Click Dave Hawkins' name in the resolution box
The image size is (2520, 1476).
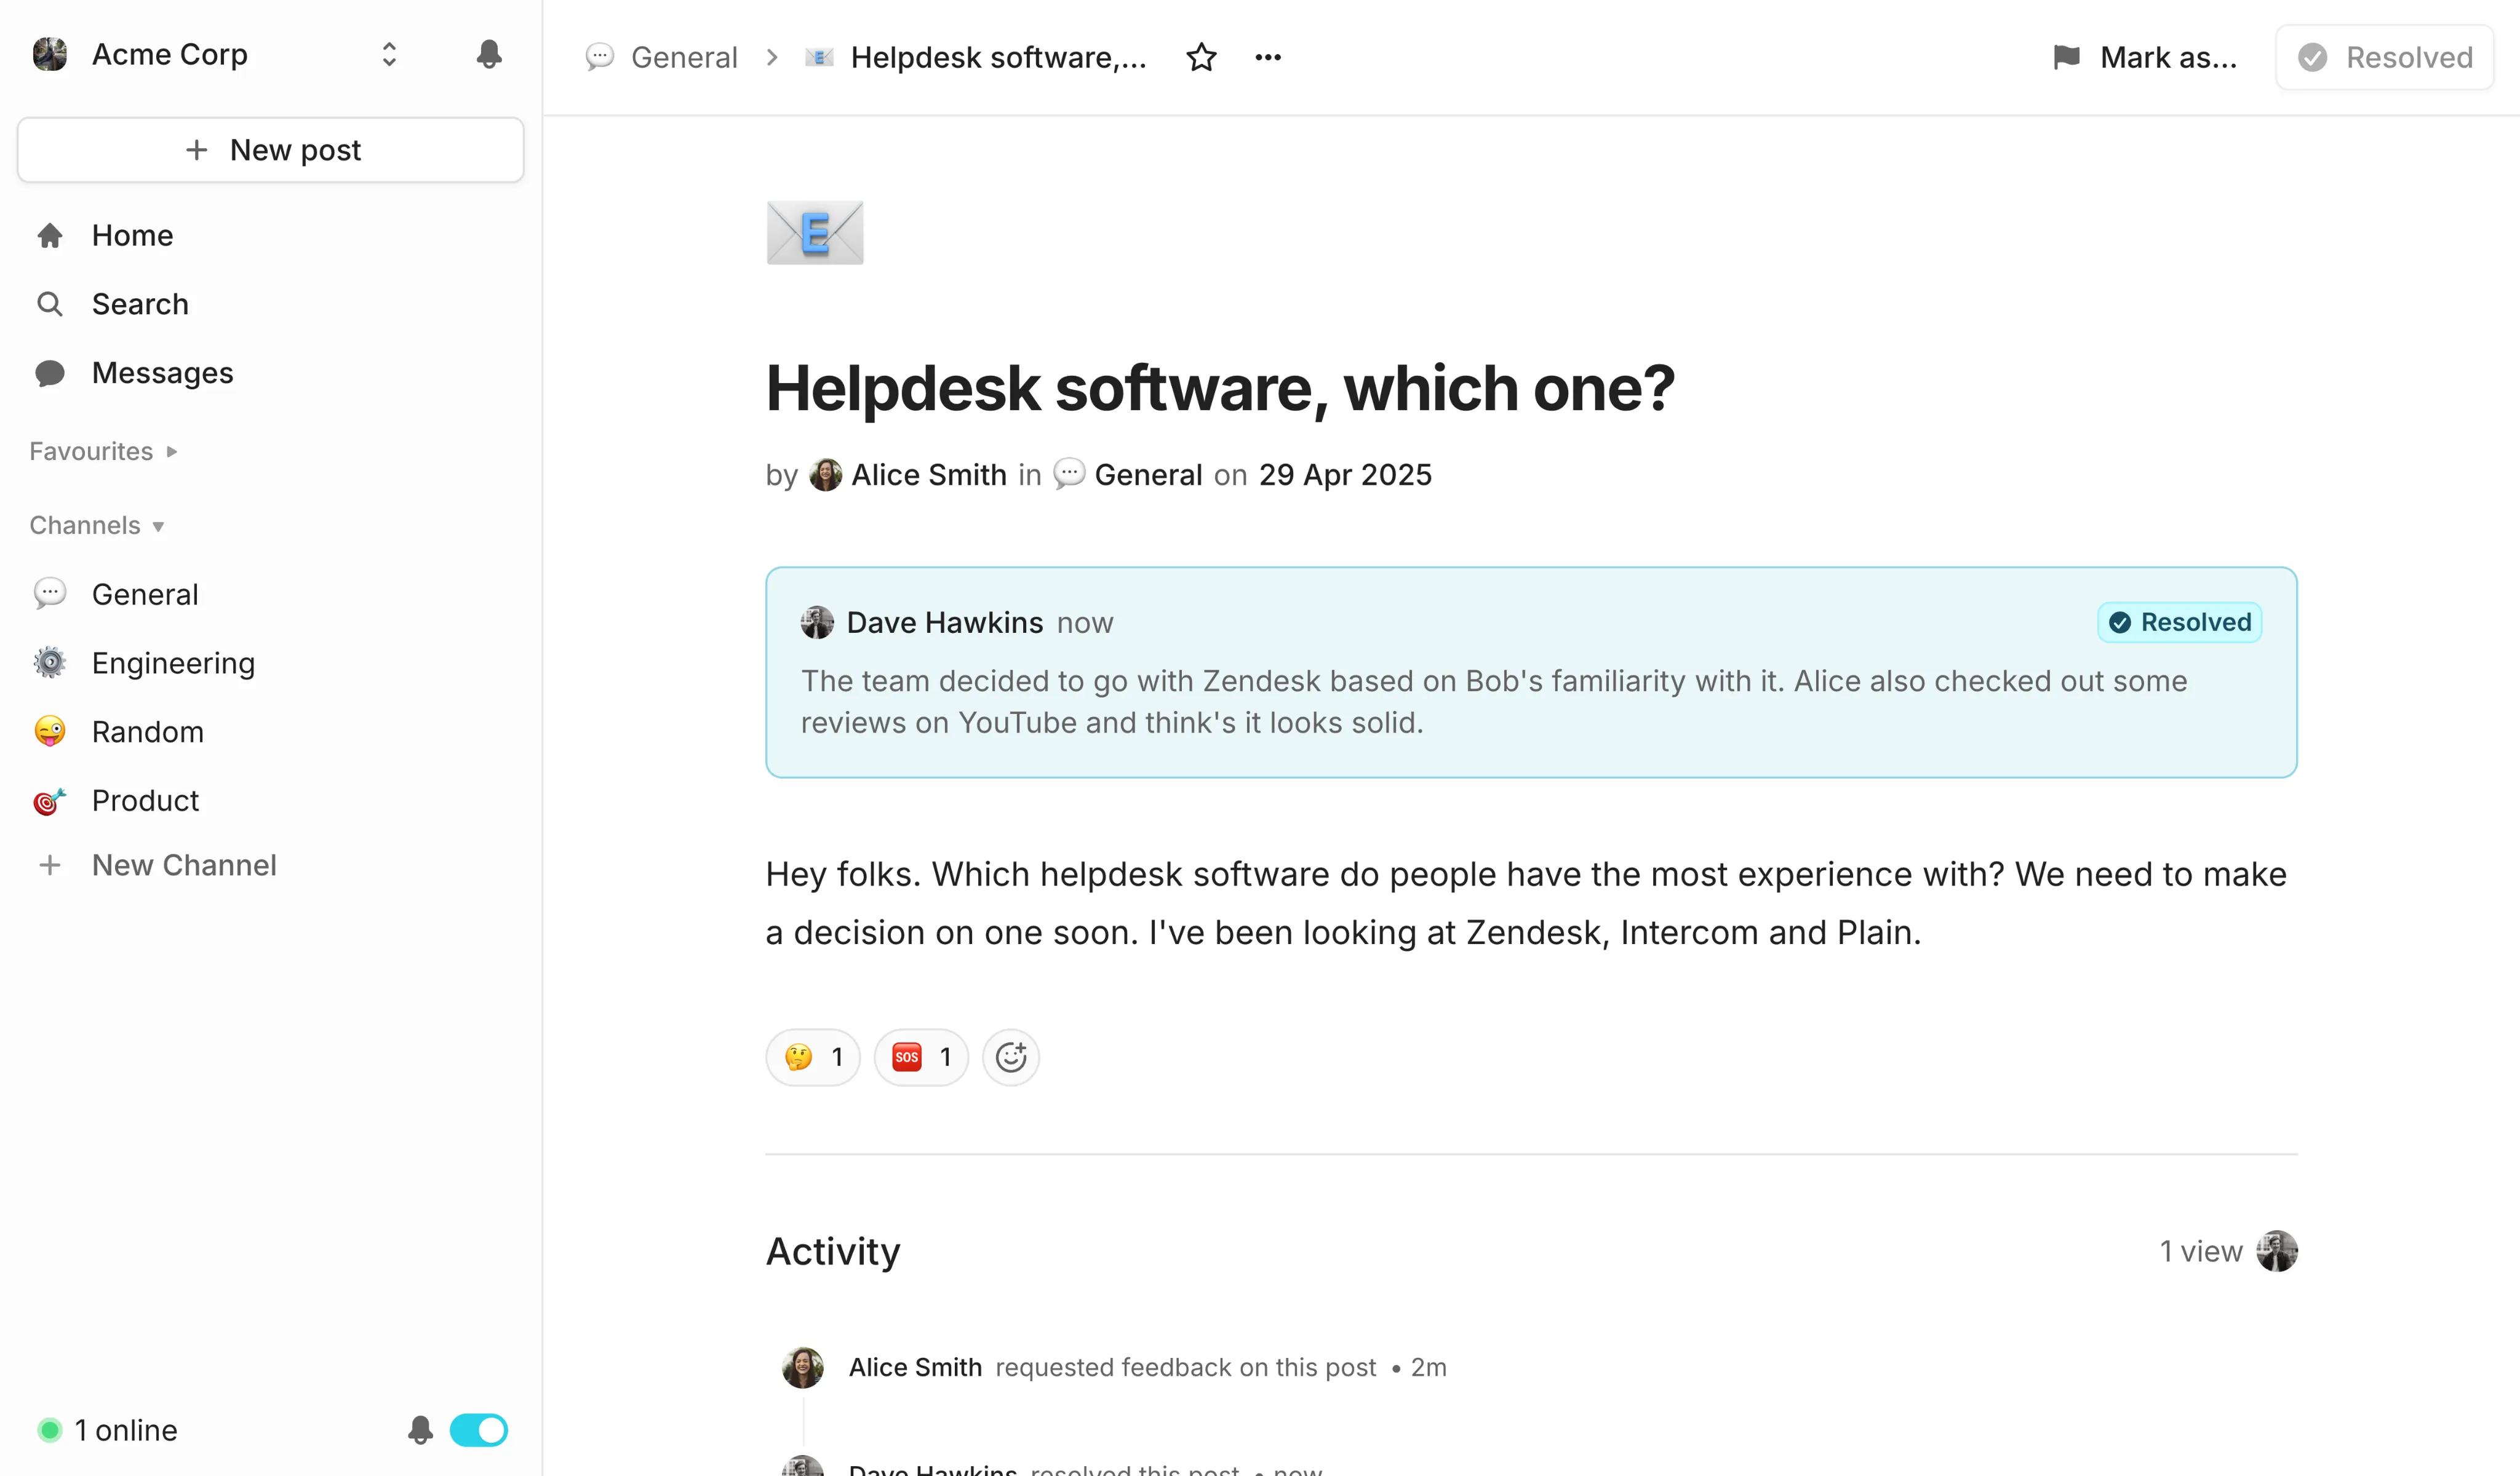pos(945,622)
